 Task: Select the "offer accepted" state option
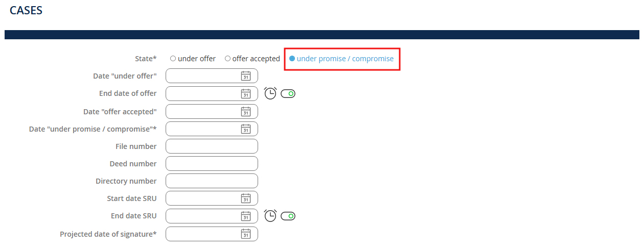click(227, 59)
